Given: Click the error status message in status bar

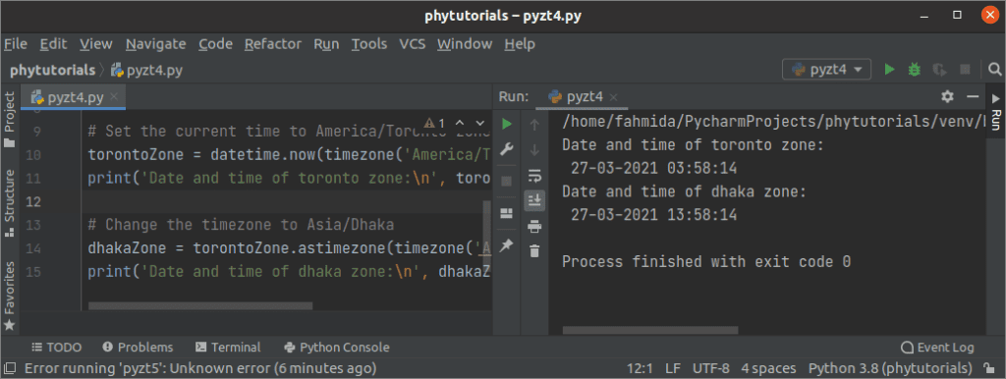Looking at the screenshot, I should (199, 368).
